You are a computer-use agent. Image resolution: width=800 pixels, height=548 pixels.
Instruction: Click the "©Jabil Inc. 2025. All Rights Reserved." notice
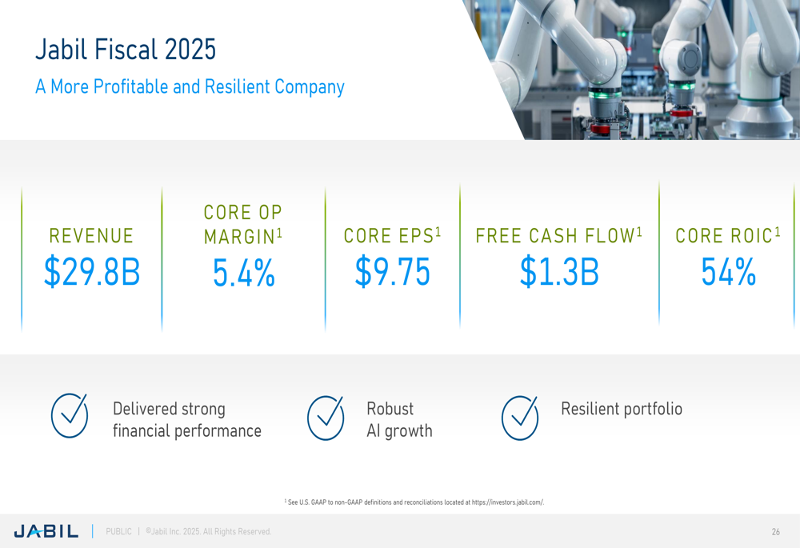click(208, 532)
